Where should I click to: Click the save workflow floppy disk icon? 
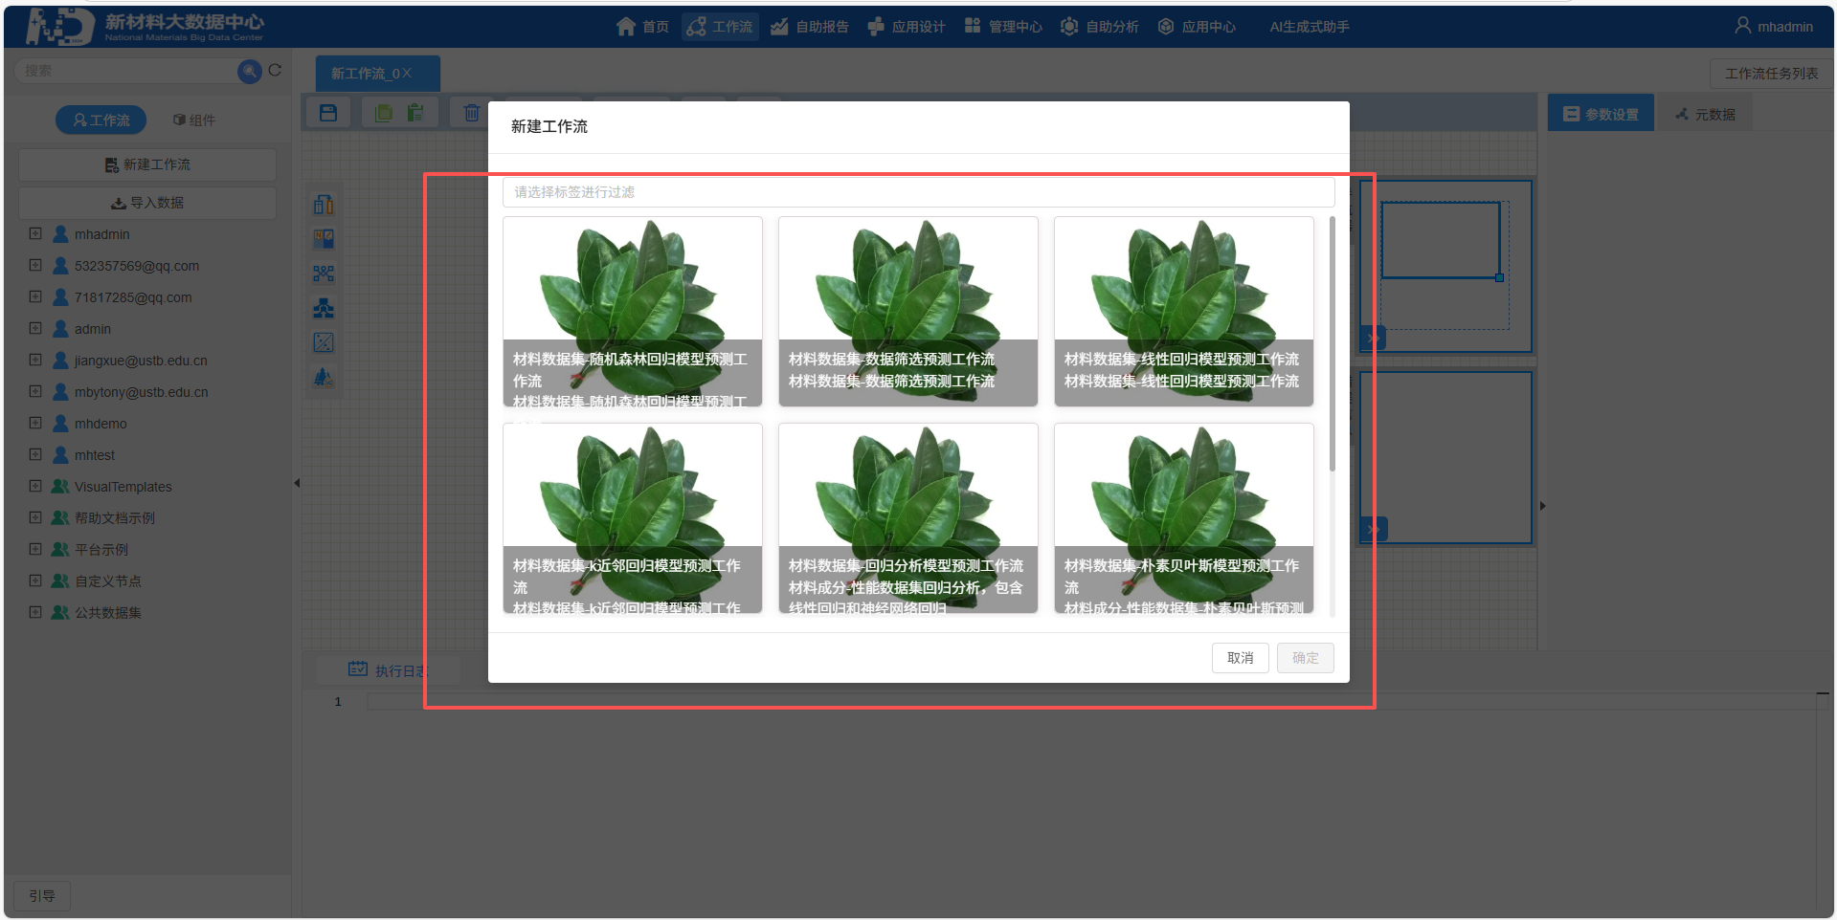[328, 113]
